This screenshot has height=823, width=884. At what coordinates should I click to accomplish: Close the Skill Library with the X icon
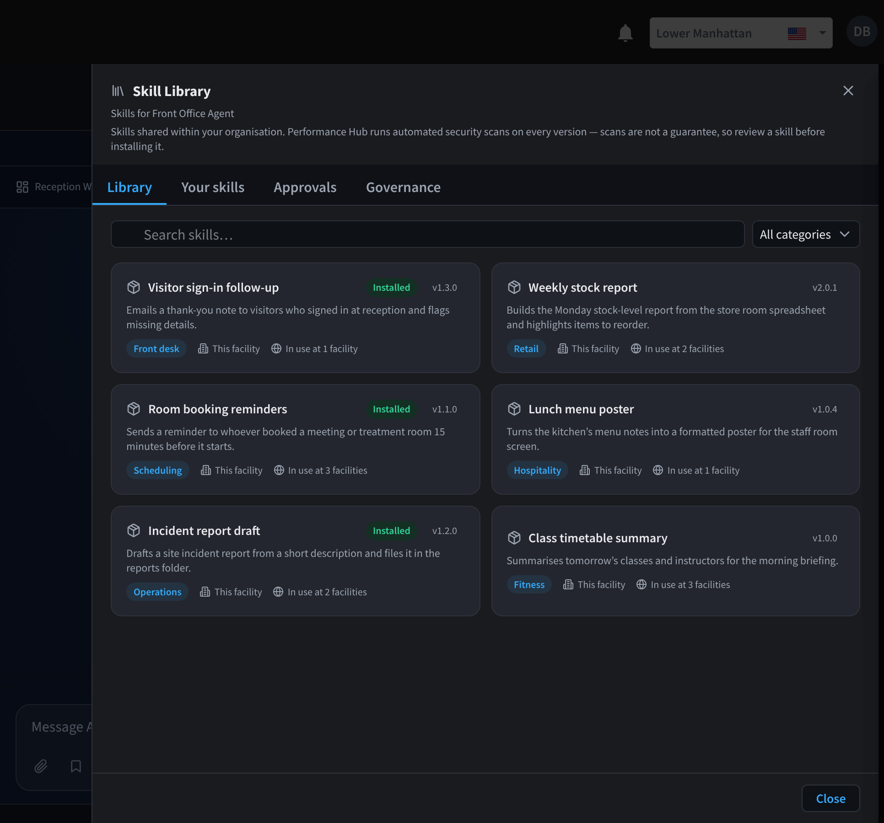[848, 91]
